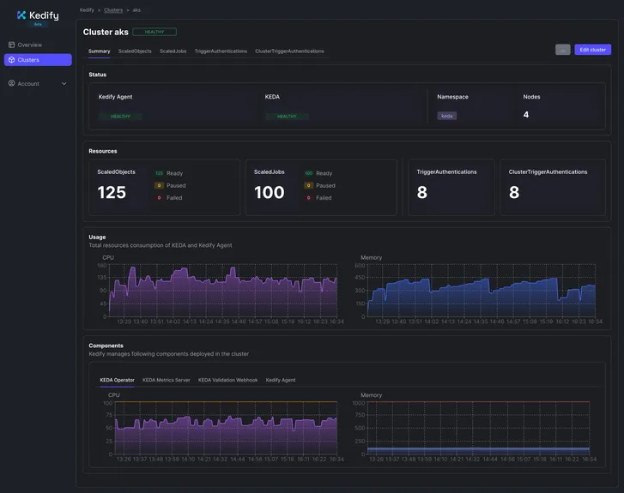
Task: Open the TriggerAuthentications tab
Action: (221, 51)
